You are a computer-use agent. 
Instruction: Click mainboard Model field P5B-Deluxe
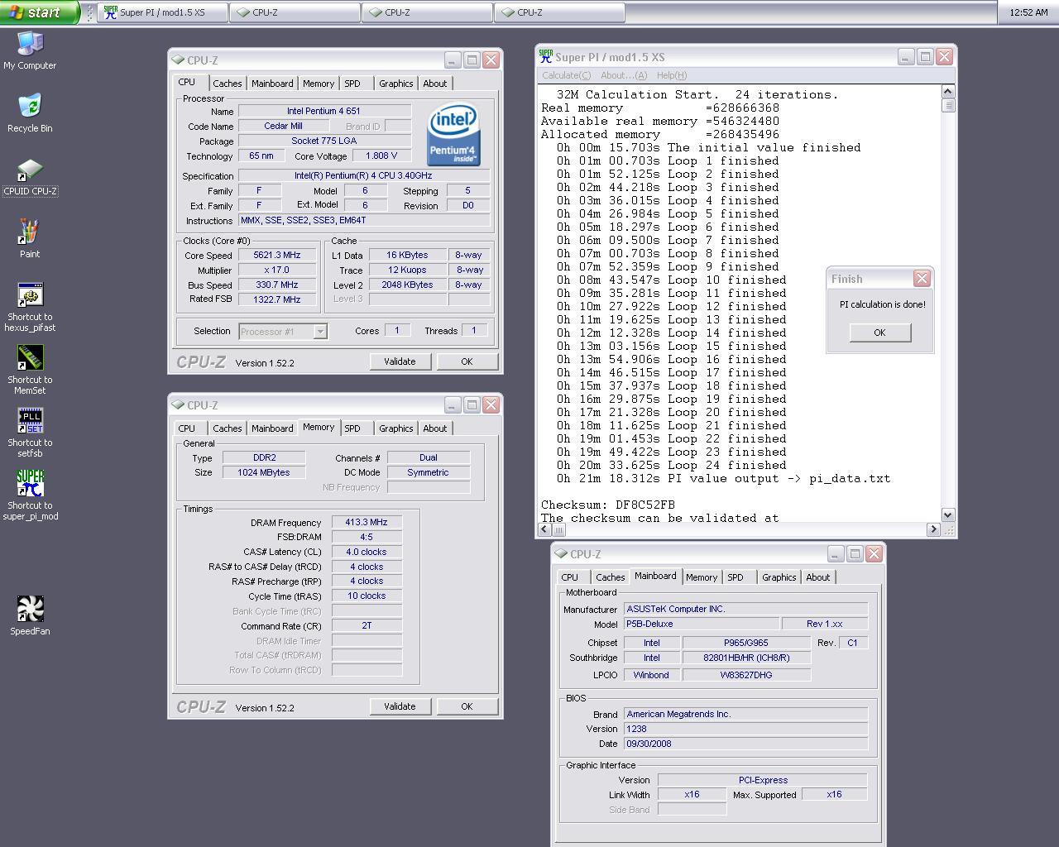[701, 624]
